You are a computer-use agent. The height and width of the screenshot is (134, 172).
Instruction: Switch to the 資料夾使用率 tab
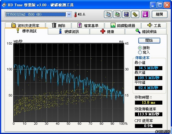click(25, 25)
